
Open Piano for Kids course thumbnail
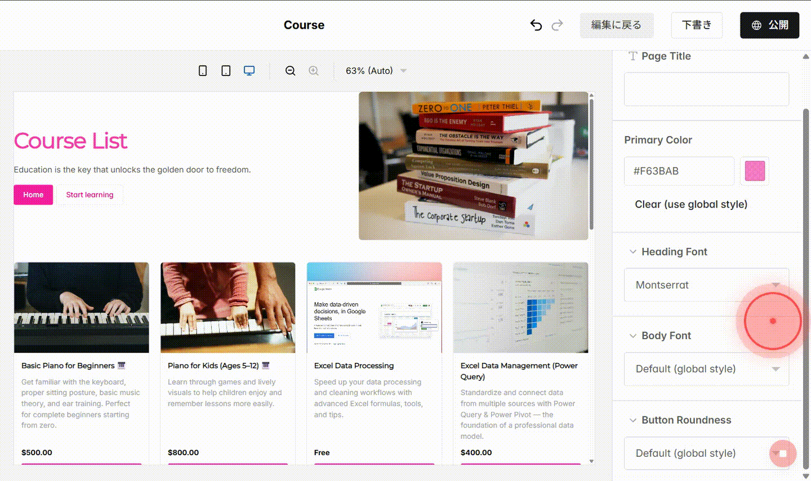click(228, 308)
